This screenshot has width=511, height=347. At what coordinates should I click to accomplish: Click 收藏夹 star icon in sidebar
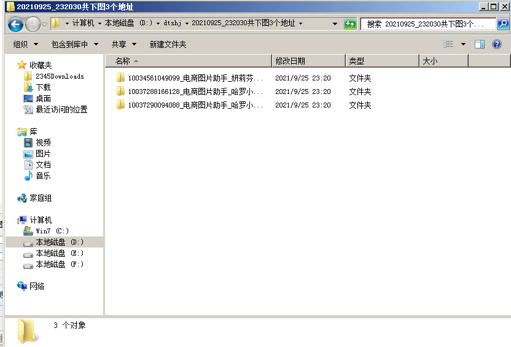pos(22,65)
